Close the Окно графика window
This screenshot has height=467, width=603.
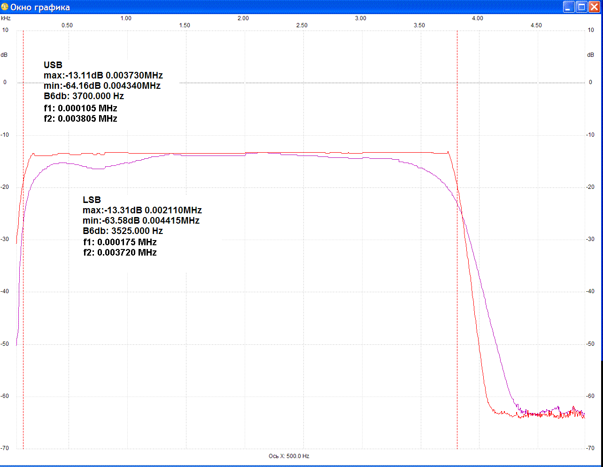click(x=594, y=7)
